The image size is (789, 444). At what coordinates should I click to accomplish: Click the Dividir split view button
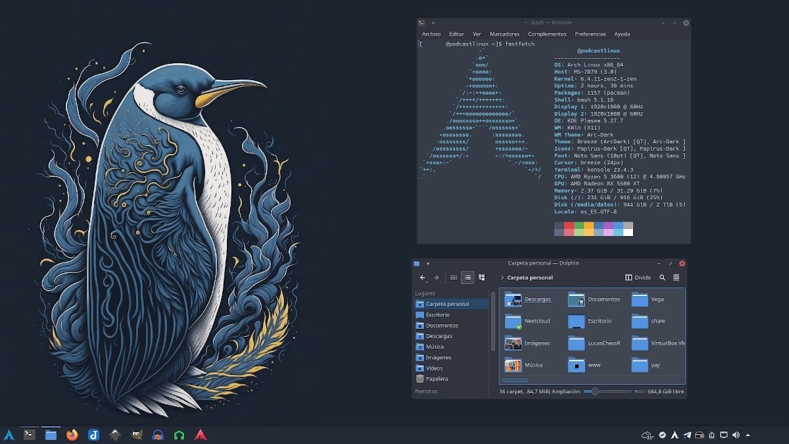[638, 278]
